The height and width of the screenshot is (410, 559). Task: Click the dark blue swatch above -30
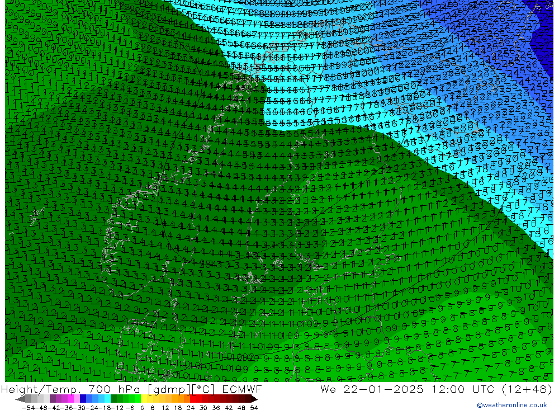pos(83,399)
